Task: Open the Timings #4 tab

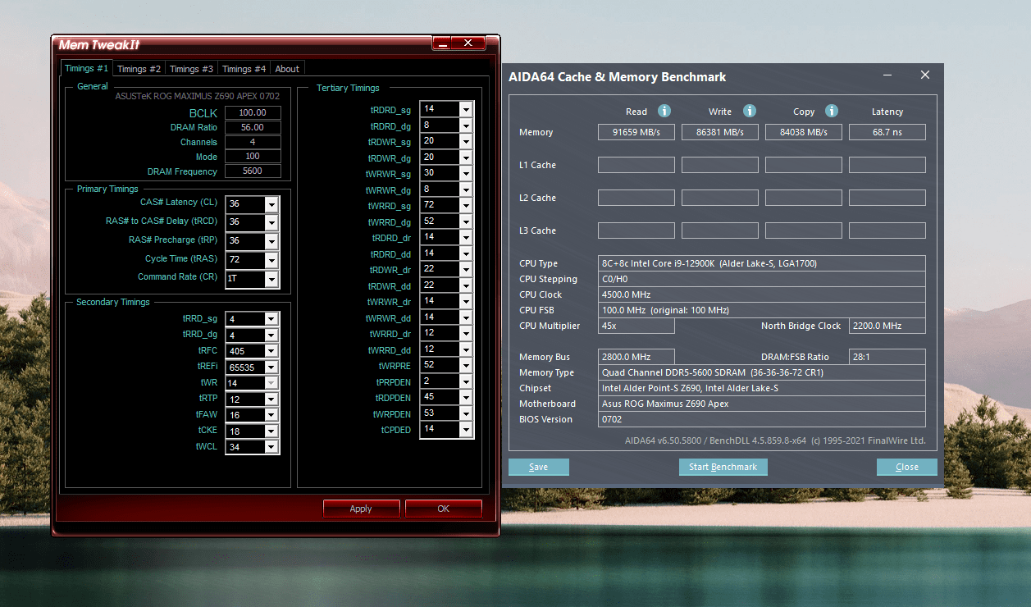Action: [x=244, y=69]
